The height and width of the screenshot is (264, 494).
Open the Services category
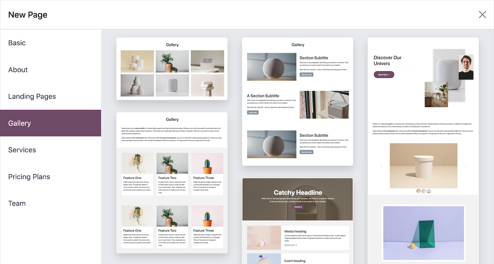(x=51, y=150)
